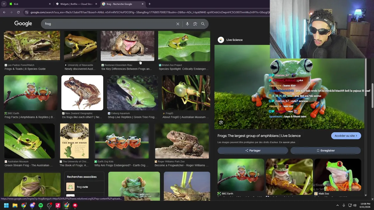Open The Book of Frogs cover image

pyautogui.click(x=74, y=141)
